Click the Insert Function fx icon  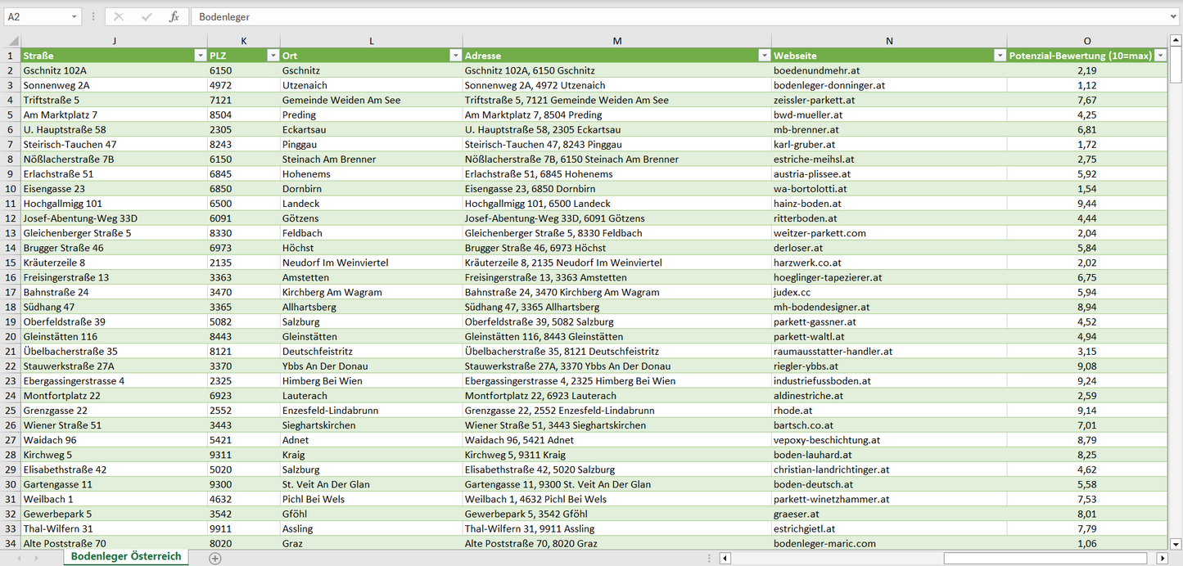tap(174, 16)
